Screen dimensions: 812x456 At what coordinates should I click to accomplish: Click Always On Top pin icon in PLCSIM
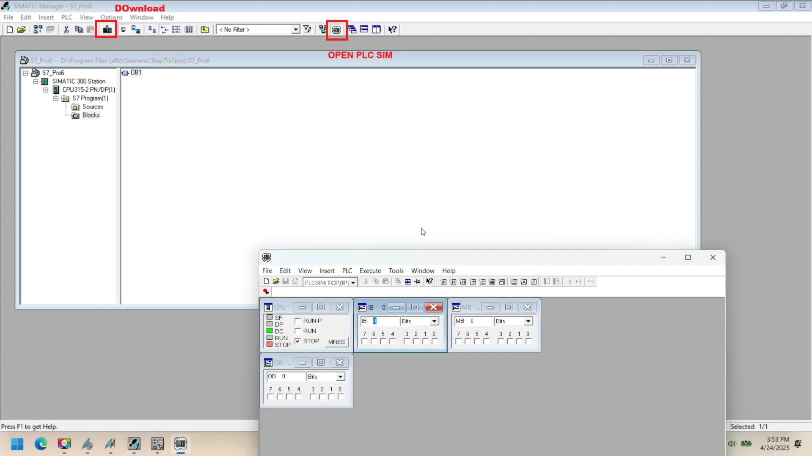click(418, 281)
